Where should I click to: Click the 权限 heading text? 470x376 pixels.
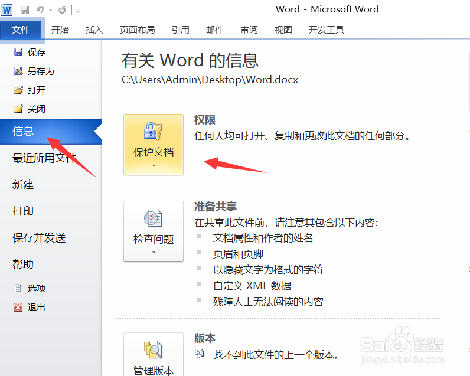click(205, 120)
